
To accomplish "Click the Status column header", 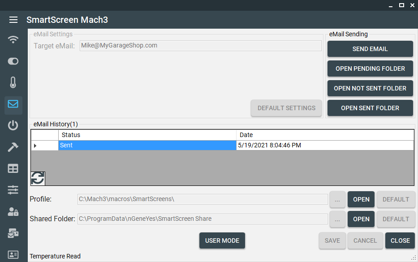I will (147, 135).
